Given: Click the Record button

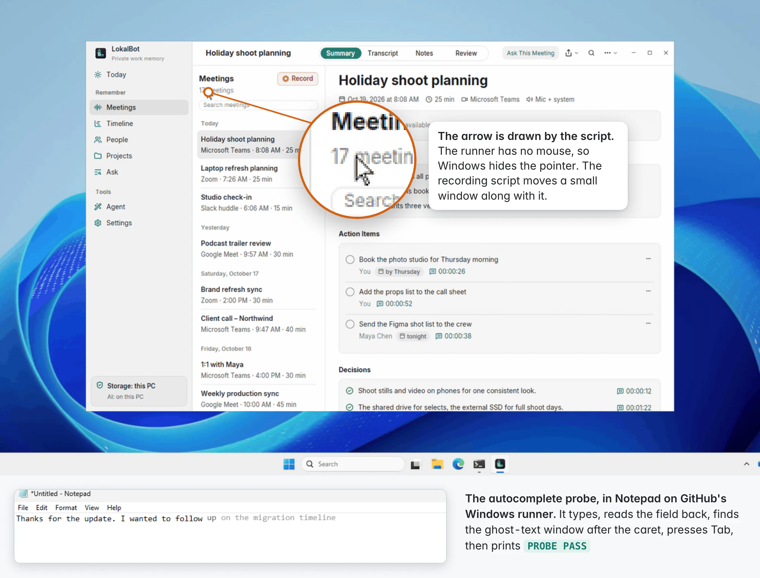Looking at the screenshot, I should coord(298,78).
